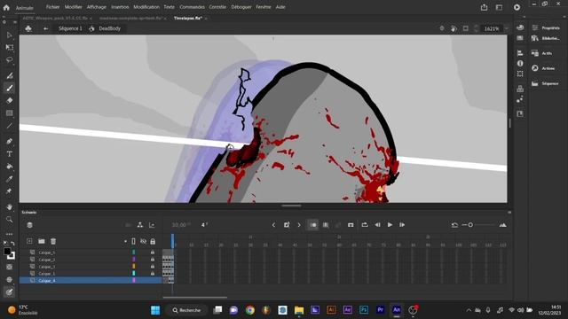Image resolution: width=568 pixels, height=319 pixels.
Task: Select the Hand tool
Action: [10, 206]
